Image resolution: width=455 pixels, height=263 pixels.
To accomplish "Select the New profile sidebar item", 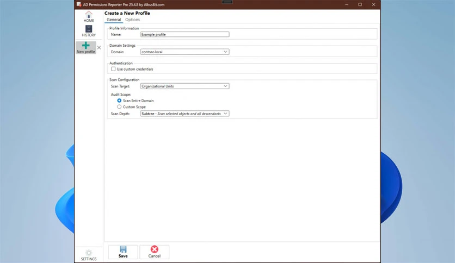I will 86,47.
